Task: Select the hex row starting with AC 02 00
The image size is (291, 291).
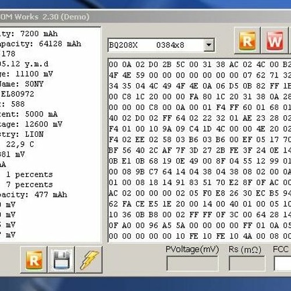Action: [200, 193]
